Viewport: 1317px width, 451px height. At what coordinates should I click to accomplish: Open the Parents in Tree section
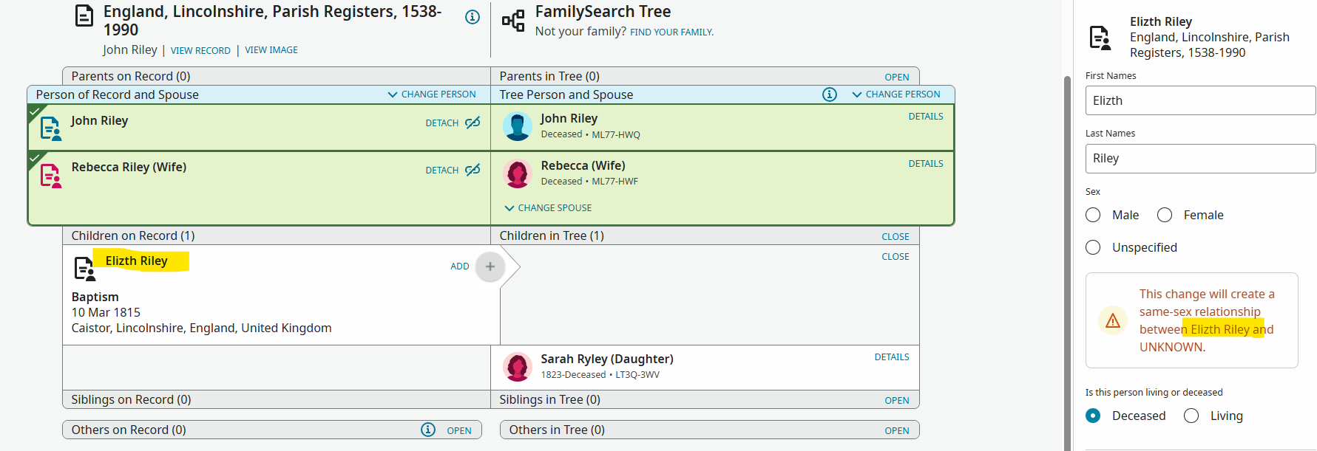coord(896,77)
